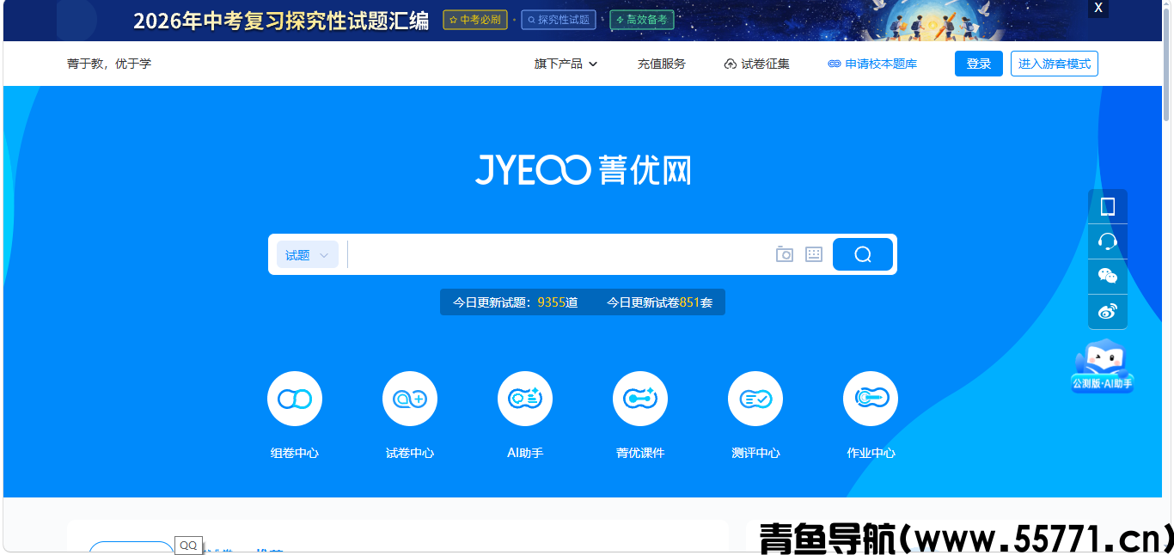Click the WeChat sidebar icon
Viewport: 1174px width, 555px height.
point(1108,276)
